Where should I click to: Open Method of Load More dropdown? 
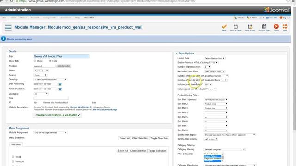point(214,71)
